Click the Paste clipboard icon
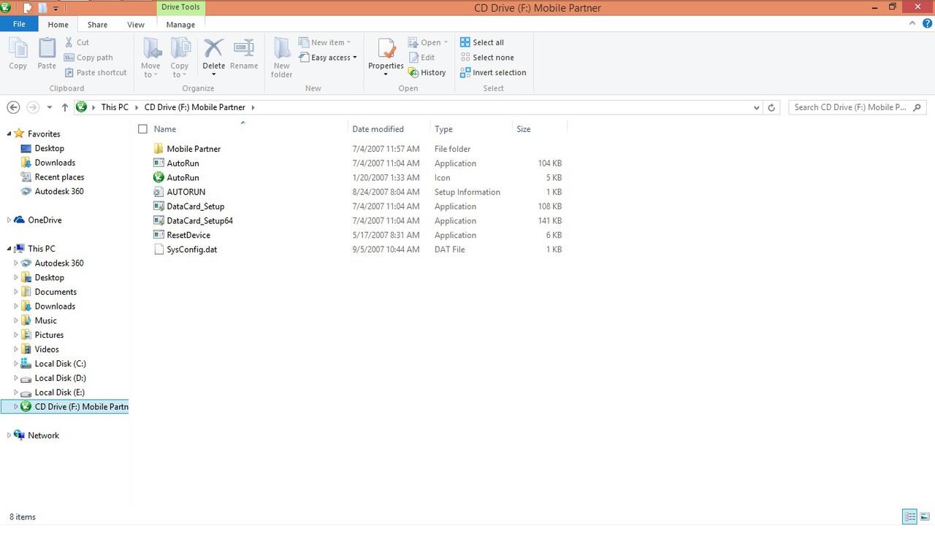 pyautogui.click(x=47, y=50)
